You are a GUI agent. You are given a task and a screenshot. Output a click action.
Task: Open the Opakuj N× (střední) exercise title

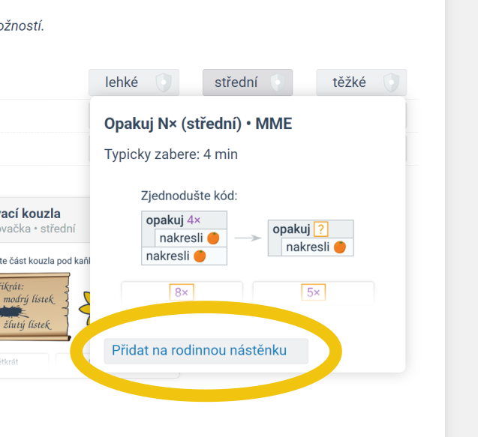coord(198,124)
